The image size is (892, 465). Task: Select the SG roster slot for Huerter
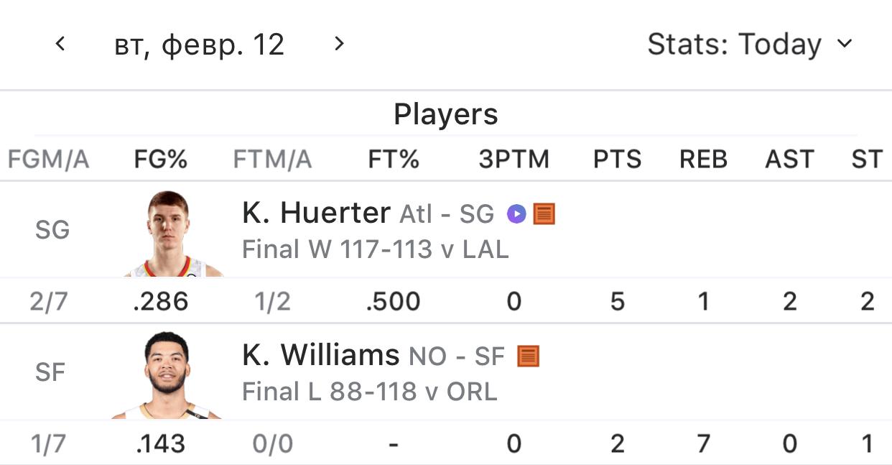coord(52,230)
